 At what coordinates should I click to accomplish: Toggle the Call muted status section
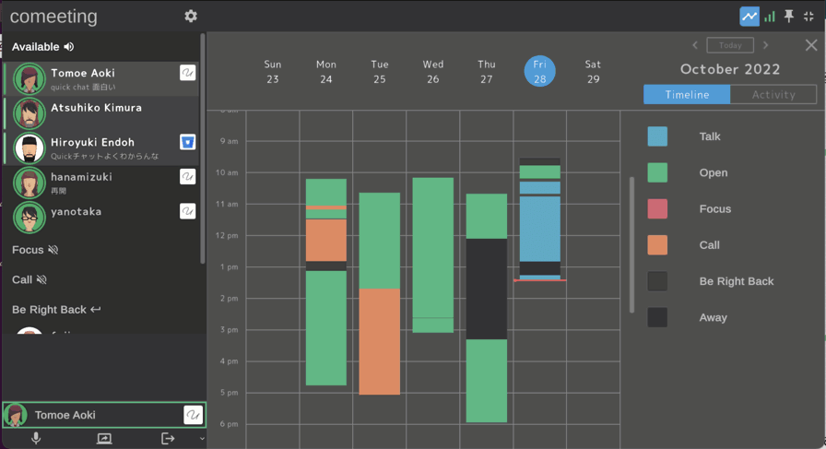point(29,280)
